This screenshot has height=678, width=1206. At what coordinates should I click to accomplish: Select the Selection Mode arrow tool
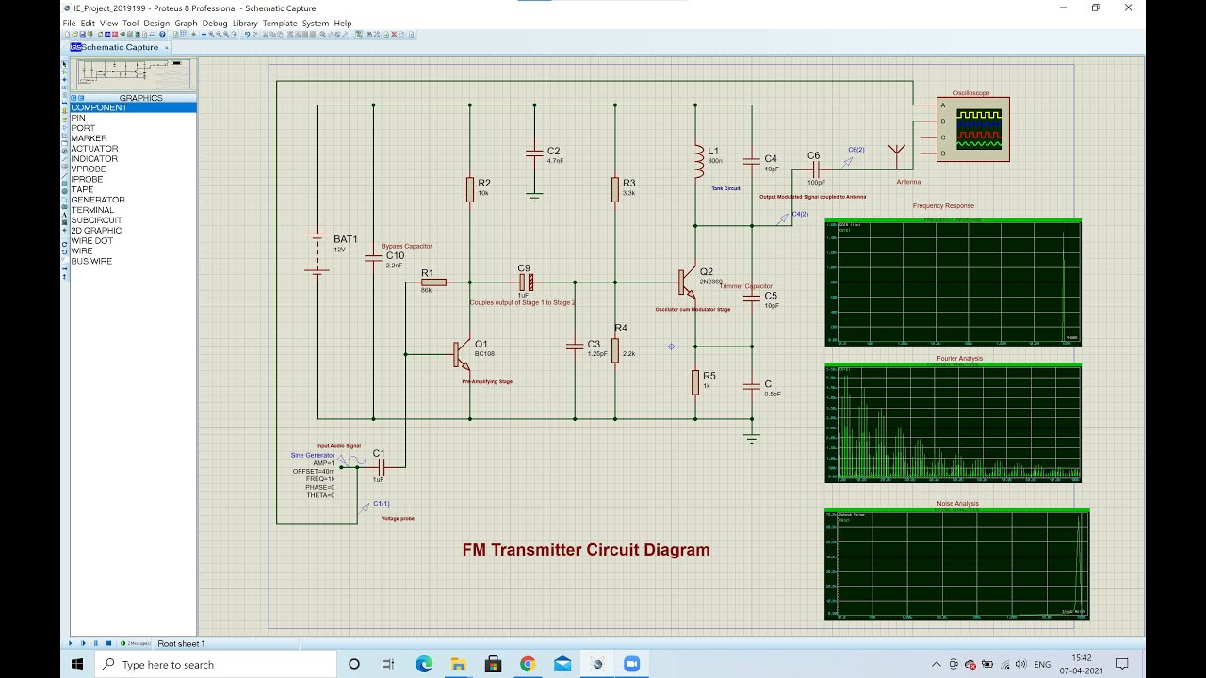point(65,64)
